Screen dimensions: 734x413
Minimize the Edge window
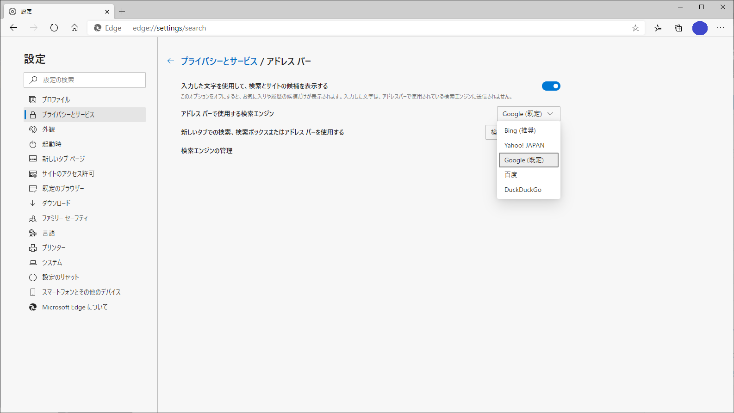click(x=680, y=7)
